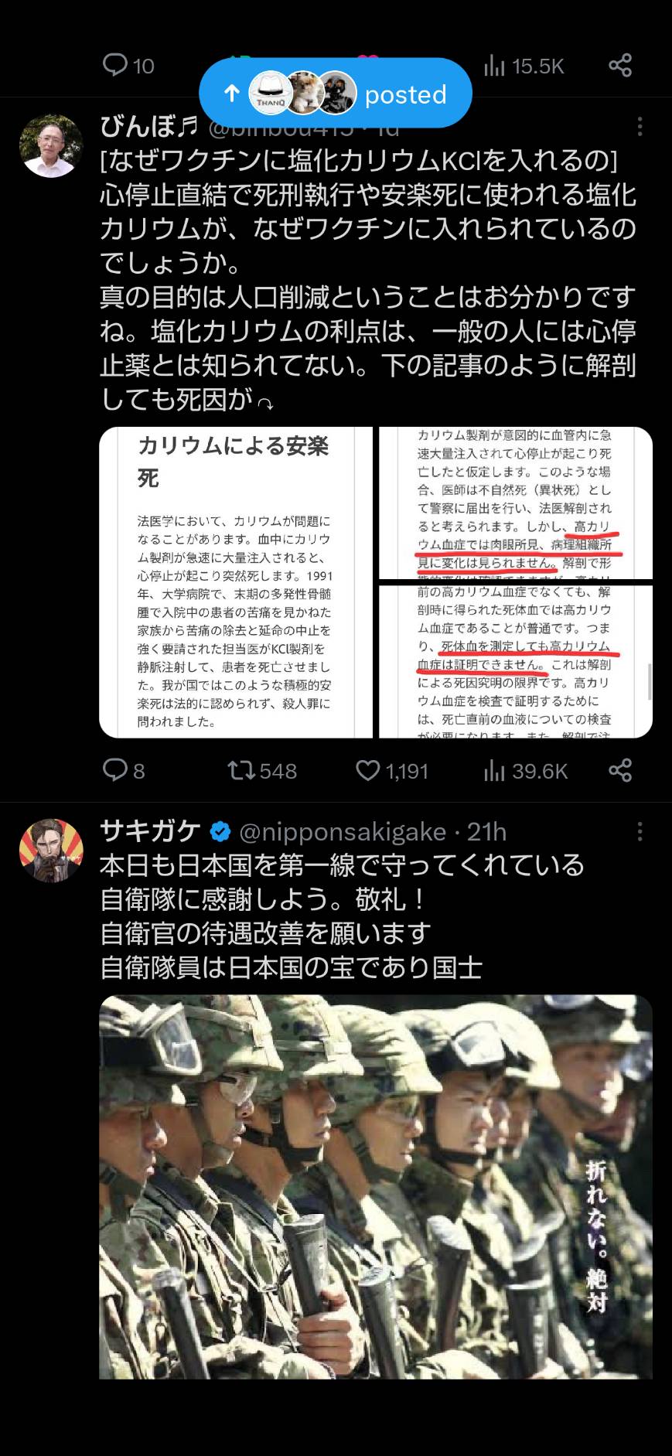672x1456 pixels.
Task: Open the bottom-right underlined article image
Action: tap(516, 662)
